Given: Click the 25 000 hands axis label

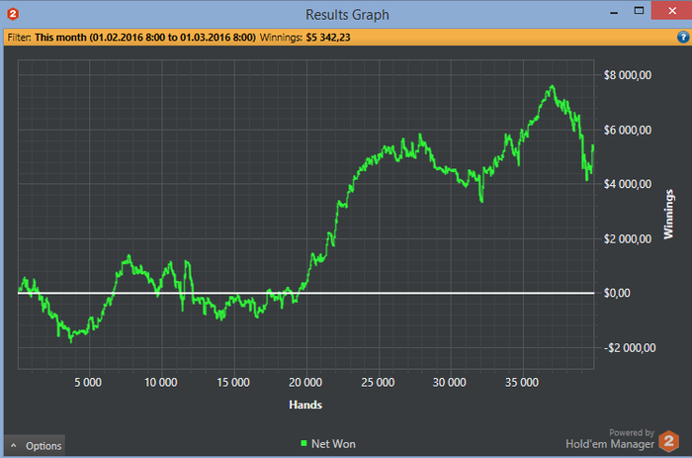Looking at the screenshot, I should 378,382.
